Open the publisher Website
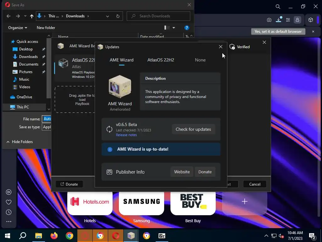The image size is (322, 242). pyautogui.click(x=182, y=172)
